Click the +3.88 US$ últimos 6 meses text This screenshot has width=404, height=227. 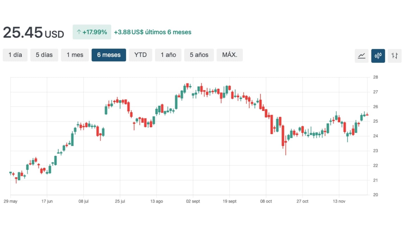pyautogui.click(x=152, y=32)
